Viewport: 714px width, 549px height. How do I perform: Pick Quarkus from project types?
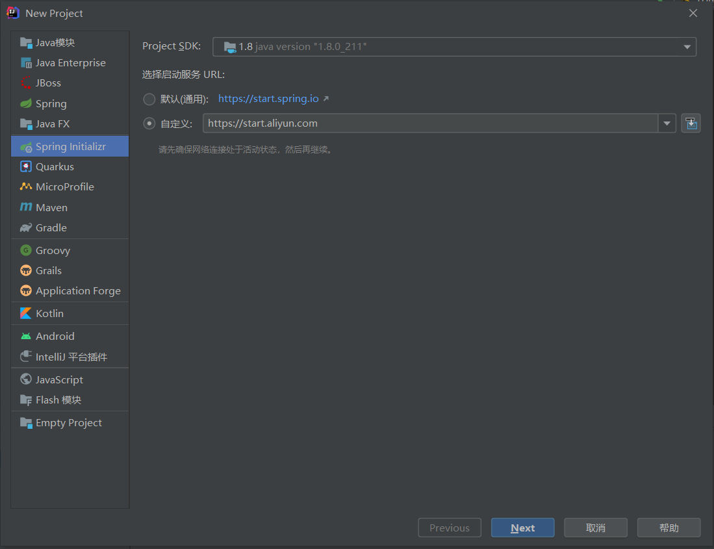tap(70, 166)
